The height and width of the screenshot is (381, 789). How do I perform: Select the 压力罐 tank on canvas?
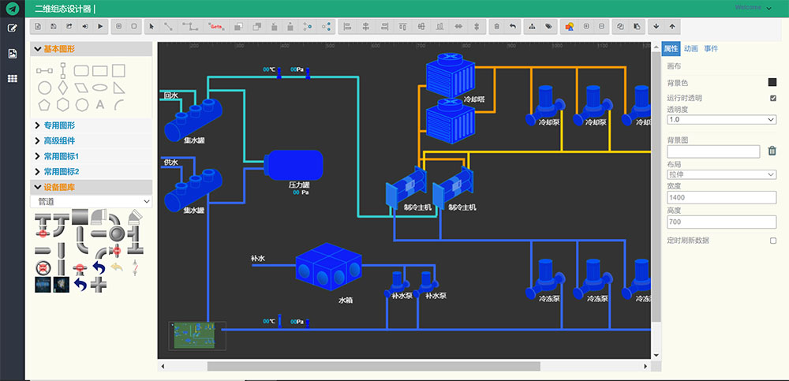(x=294, y=165)
